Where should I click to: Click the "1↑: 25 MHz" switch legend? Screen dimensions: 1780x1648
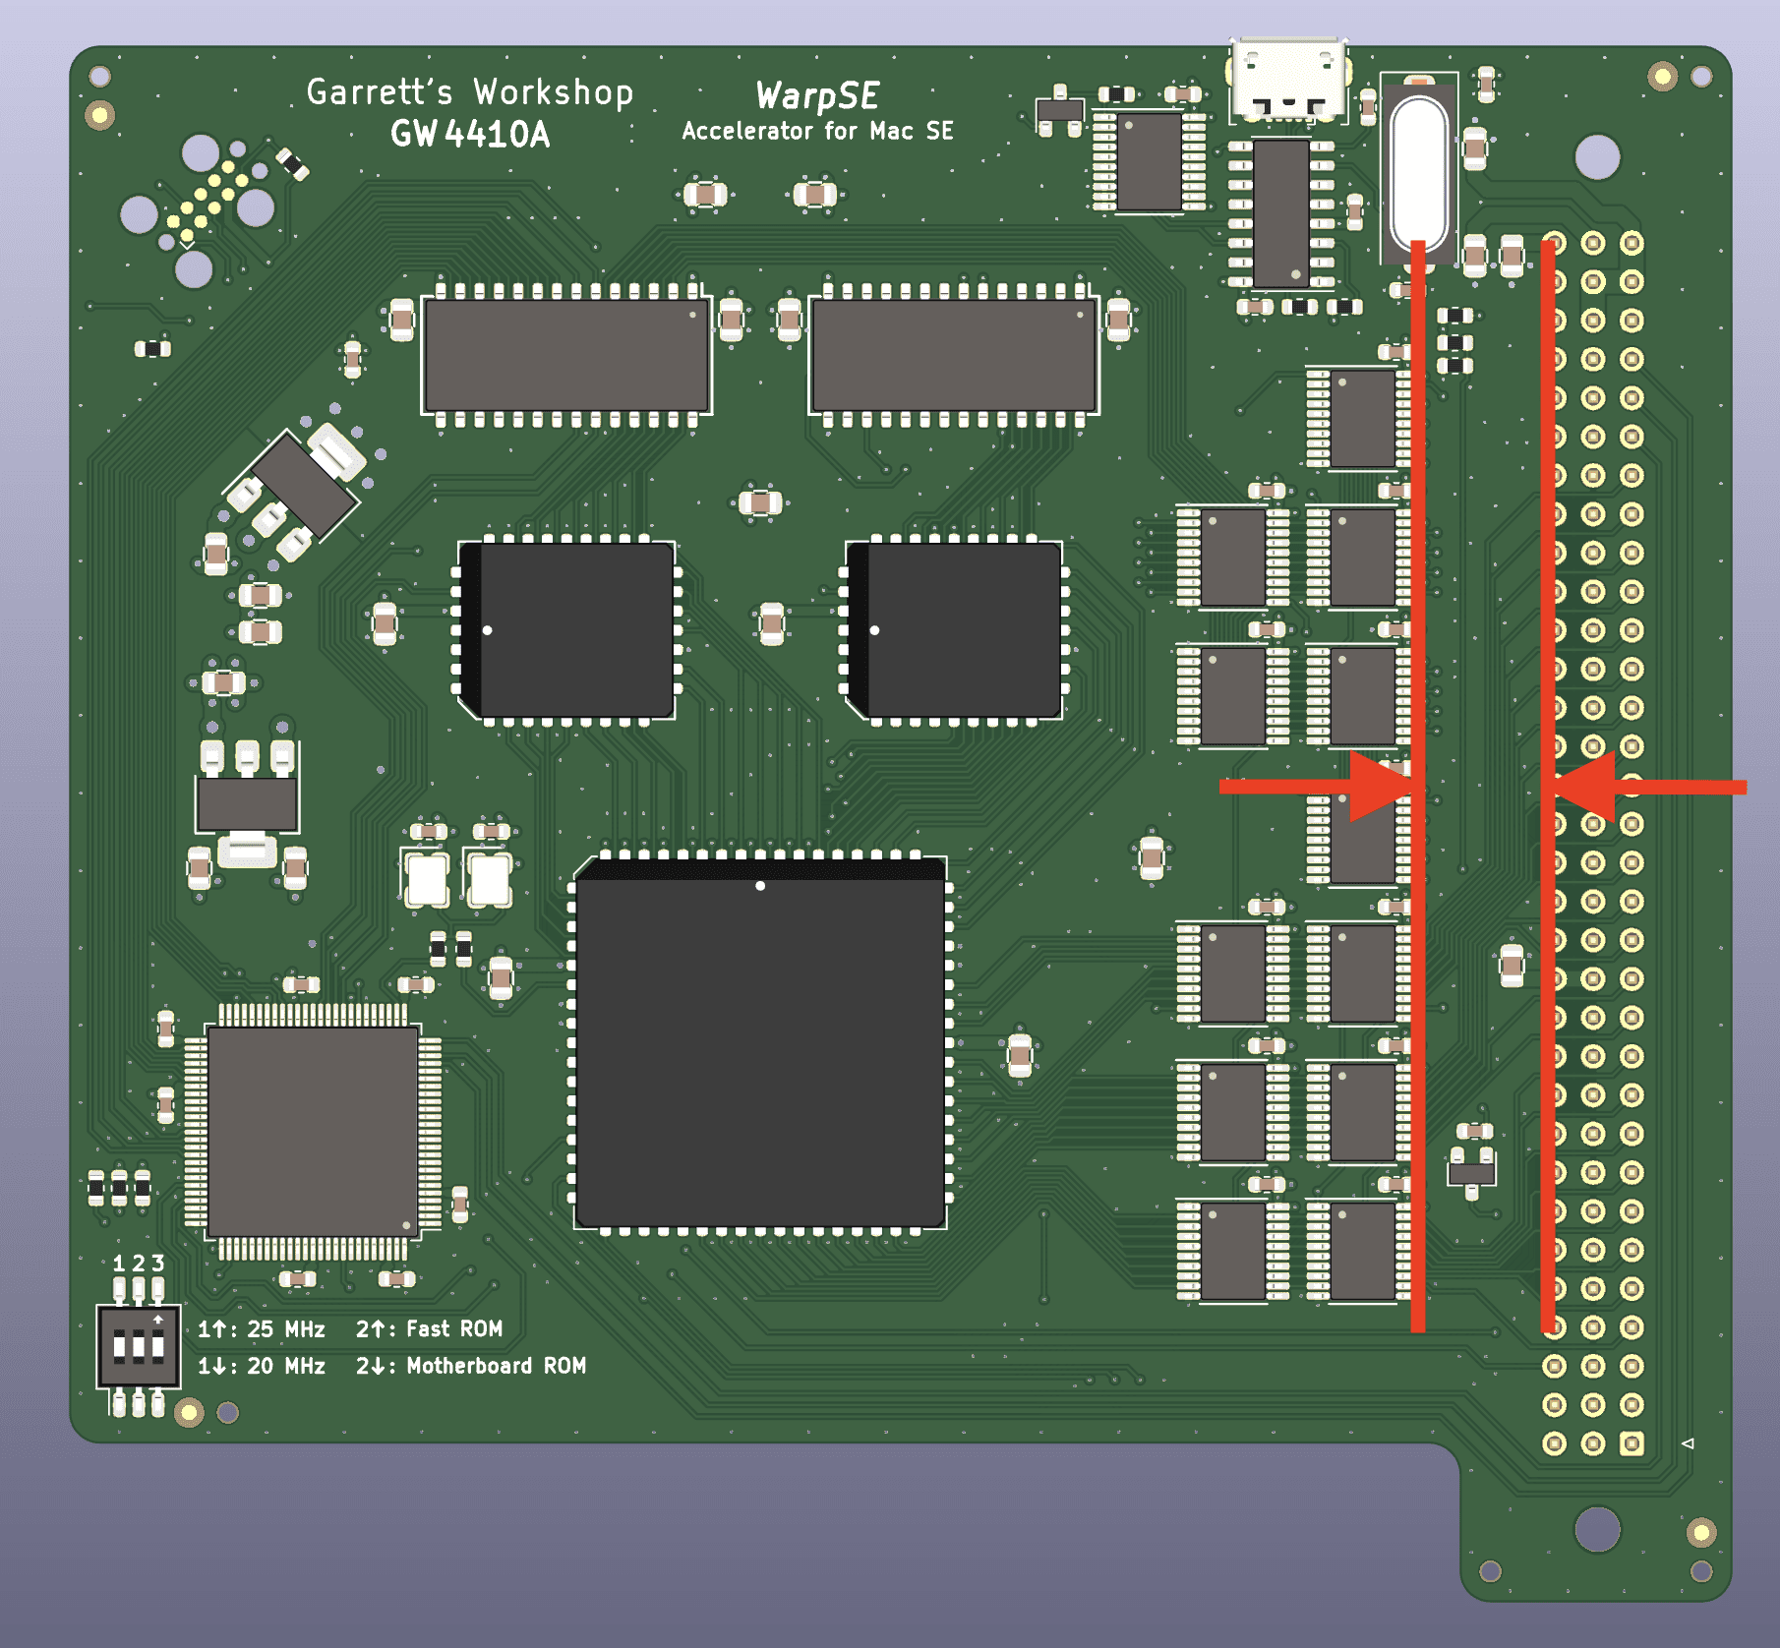tap(262, 1329)
